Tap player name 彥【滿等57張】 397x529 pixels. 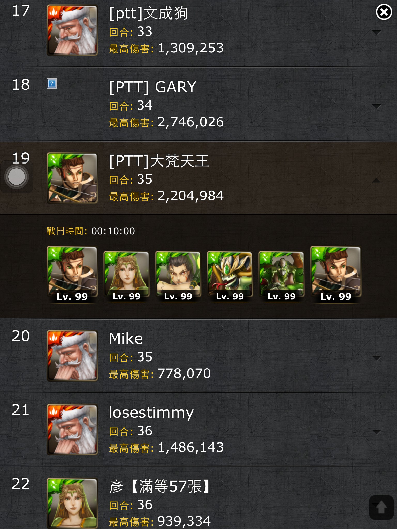pos(159,487)
